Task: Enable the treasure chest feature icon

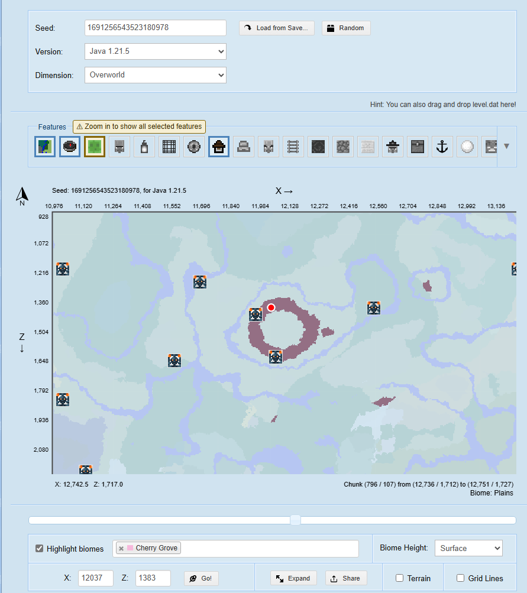Action: [x=418, y=147]
